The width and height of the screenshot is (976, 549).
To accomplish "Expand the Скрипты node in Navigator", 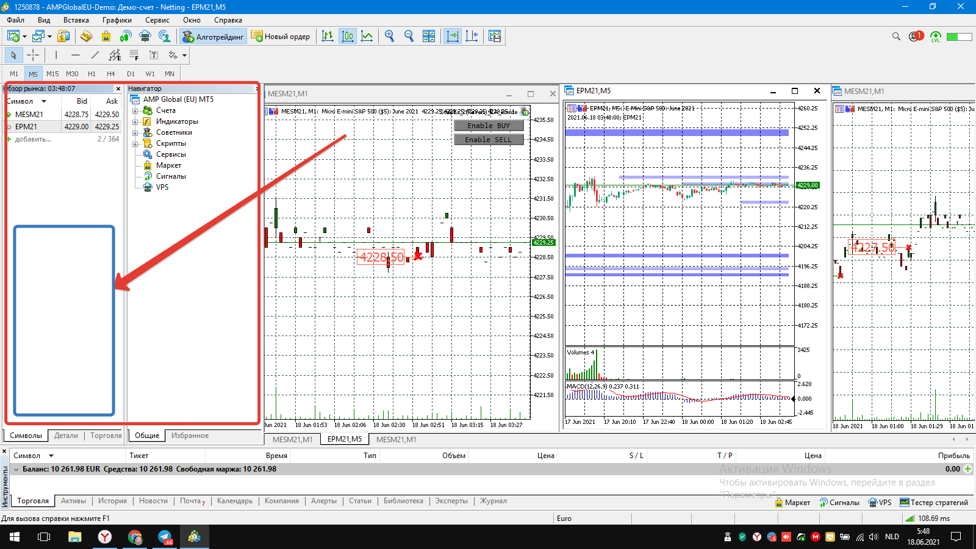I will pyautogui.click(x=135, y=143).
